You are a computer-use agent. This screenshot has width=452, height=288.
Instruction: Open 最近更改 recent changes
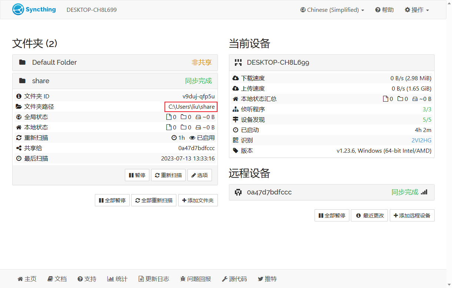(369, 216)
